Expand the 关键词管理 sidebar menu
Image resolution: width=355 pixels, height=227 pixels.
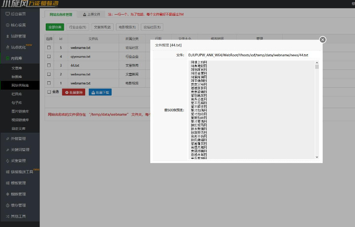[20, 150]
